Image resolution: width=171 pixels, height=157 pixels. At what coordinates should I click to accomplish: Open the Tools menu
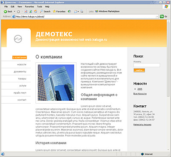pos(39,6)
